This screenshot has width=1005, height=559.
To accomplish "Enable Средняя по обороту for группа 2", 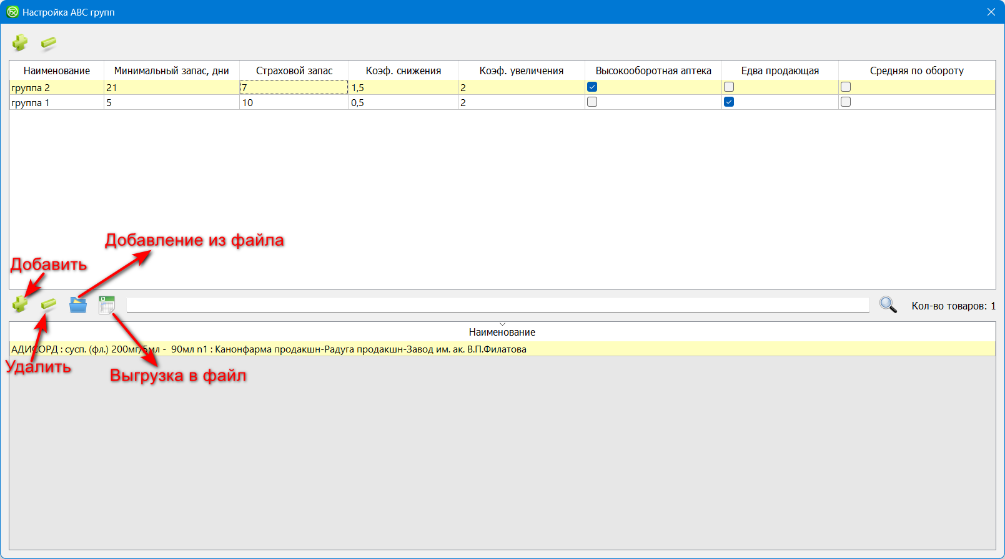I will click(x=846, y=87).
